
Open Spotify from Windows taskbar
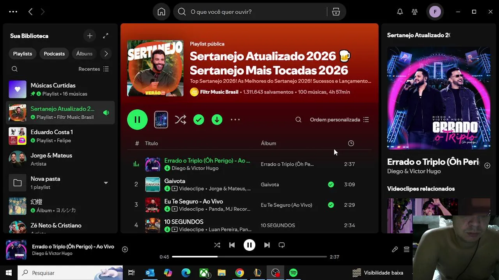click(x=293, y=273)
